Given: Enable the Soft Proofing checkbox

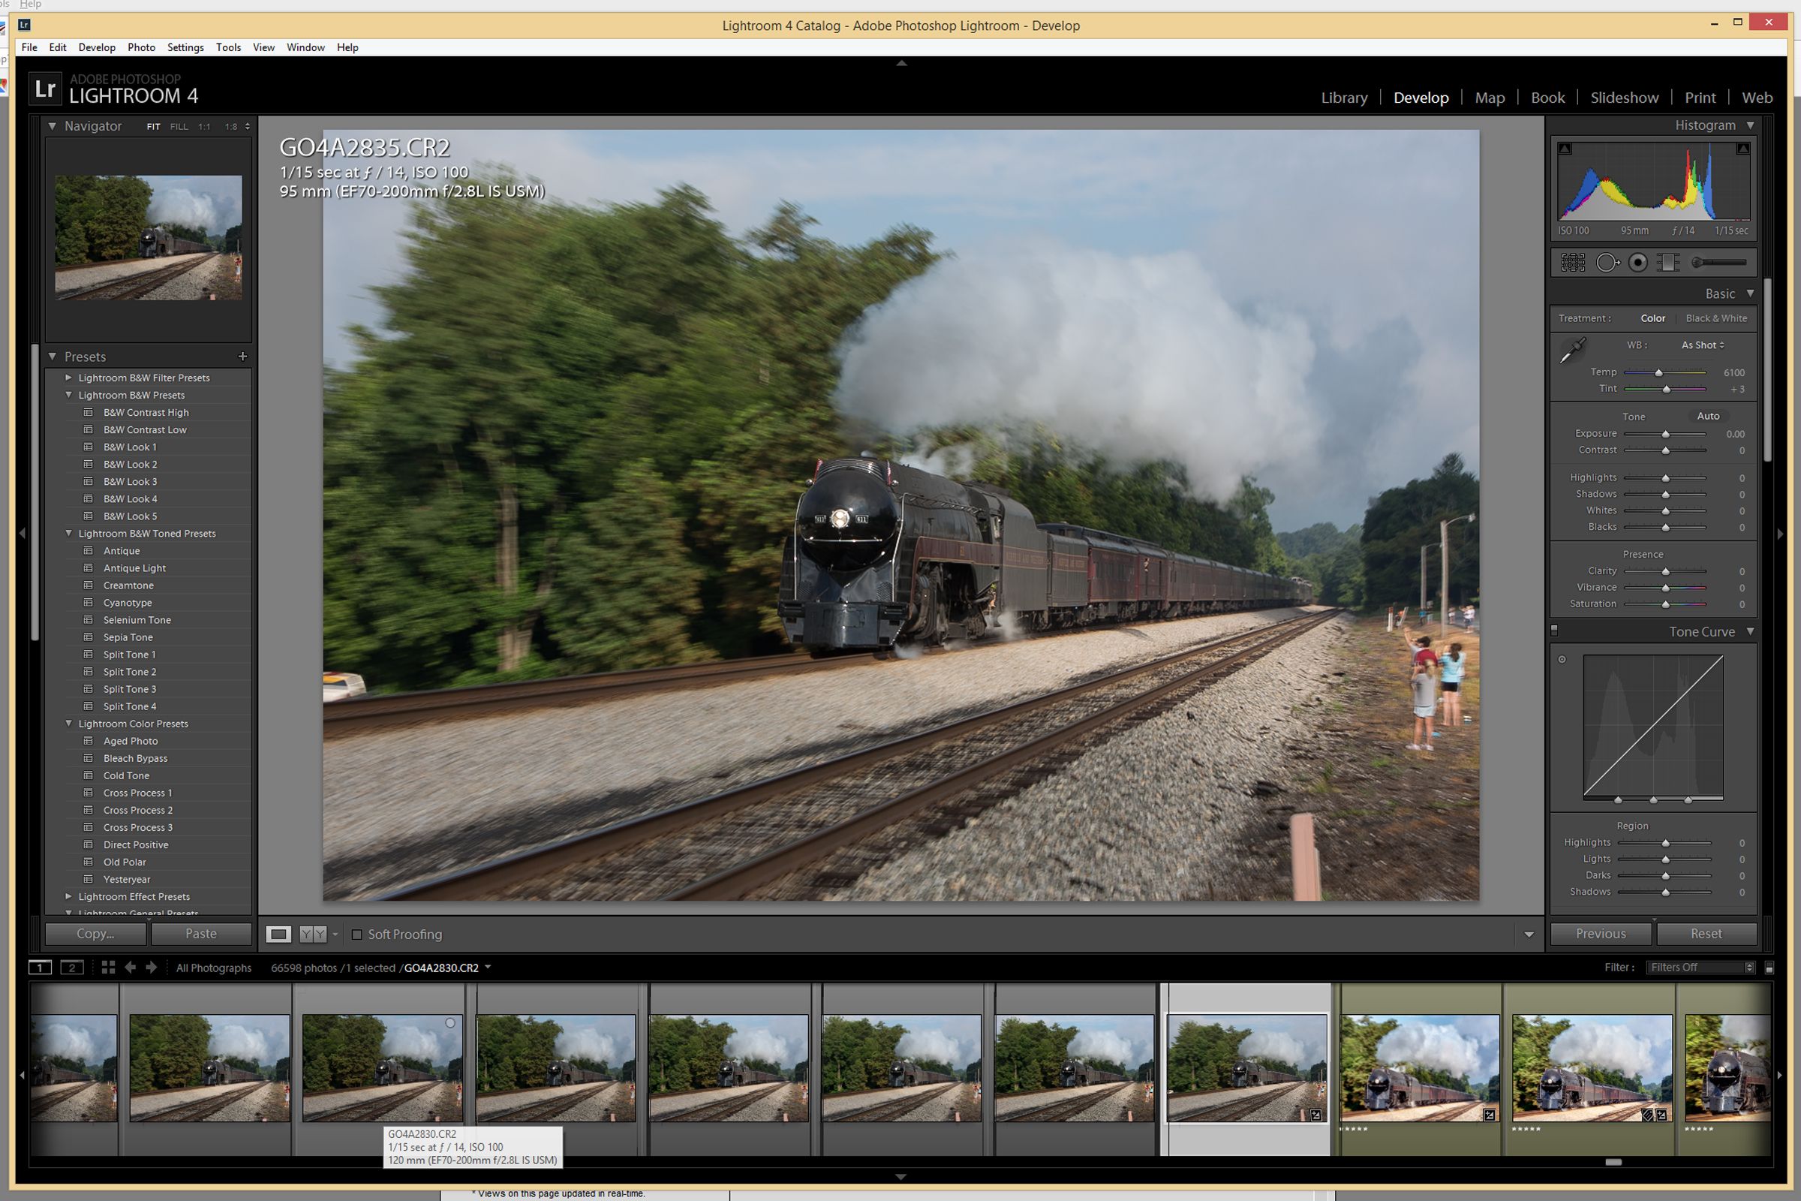Looking at the screenshot, I should pos(357,935).
